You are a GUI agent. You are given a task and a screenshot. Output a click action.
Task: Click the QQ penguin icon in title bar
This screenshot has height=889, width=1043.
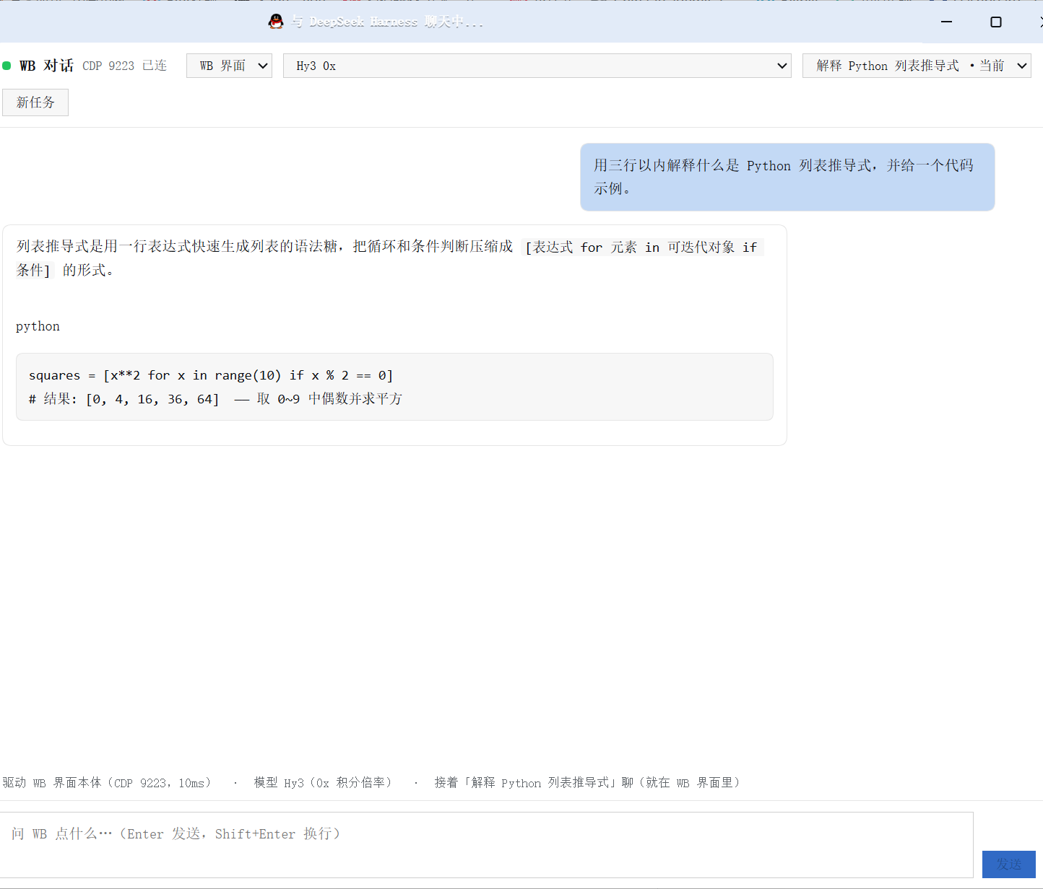[x=276, y=22]
